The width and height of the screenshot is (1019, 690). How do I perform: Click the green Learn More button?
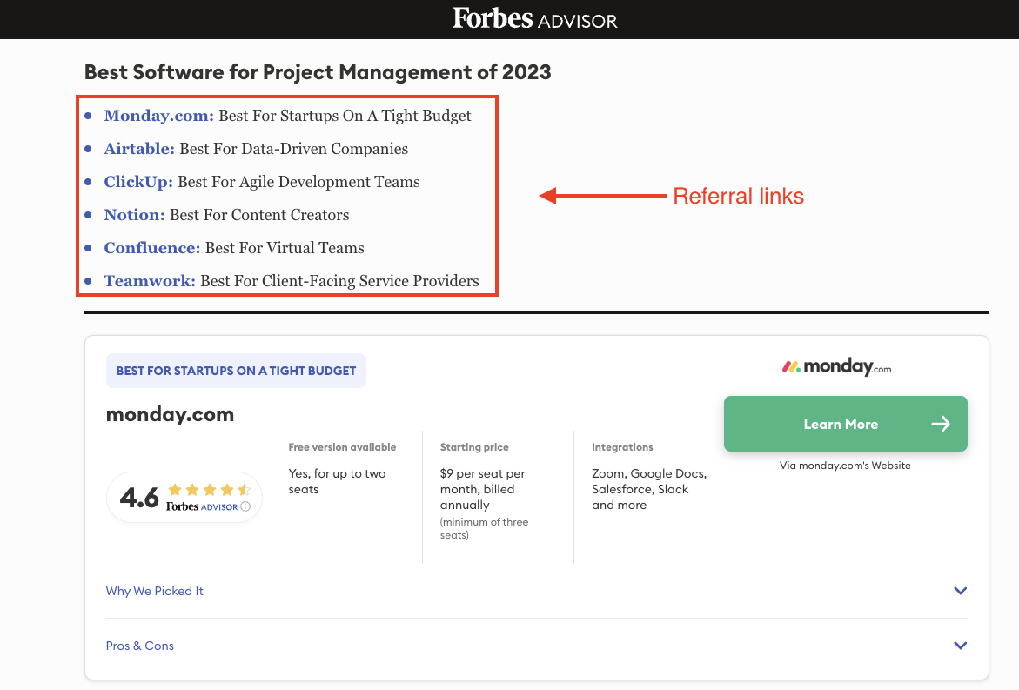[x=846, y=424]
